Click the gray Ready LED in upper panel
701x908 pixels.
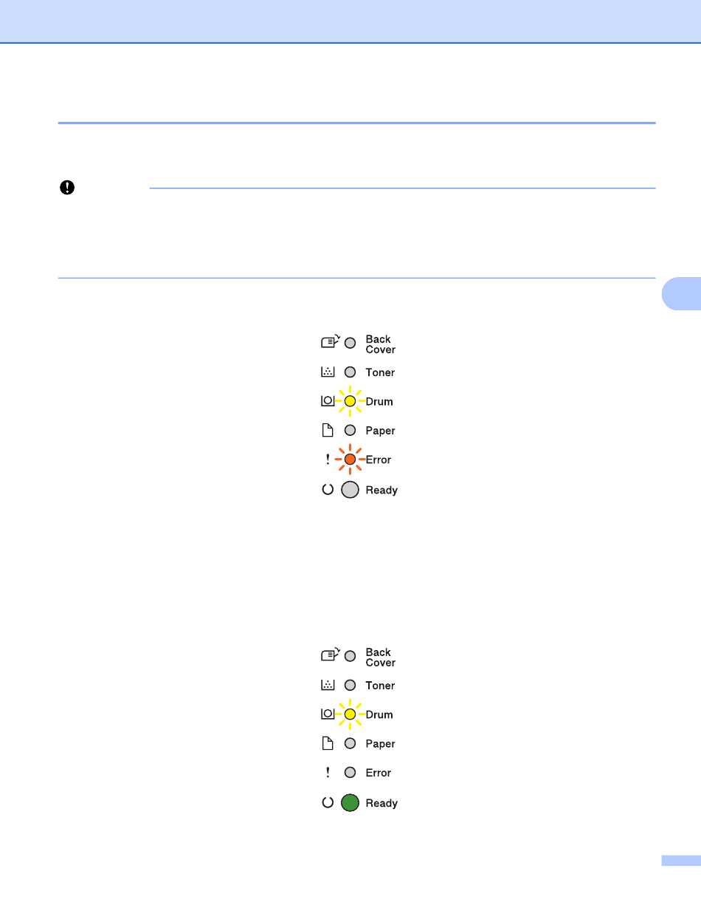pyautogui.click(x=350, y=490)
